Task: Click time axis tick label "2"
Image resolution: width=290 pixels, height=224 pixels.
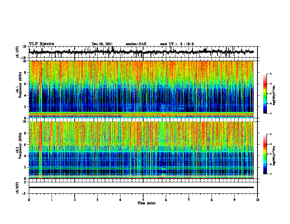Action: [75, 200]
